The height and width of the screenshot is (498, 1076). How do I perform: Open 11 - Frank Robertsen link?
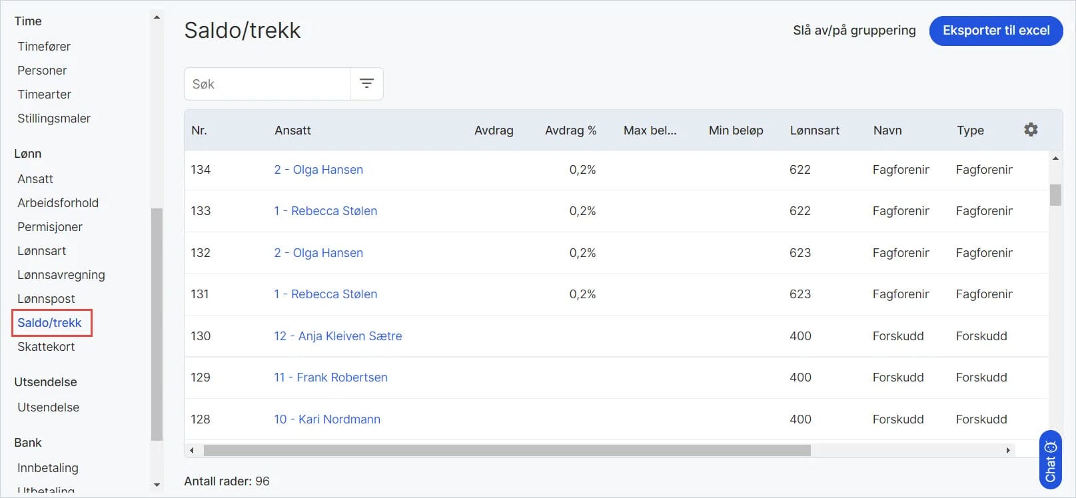coord(330,377)
